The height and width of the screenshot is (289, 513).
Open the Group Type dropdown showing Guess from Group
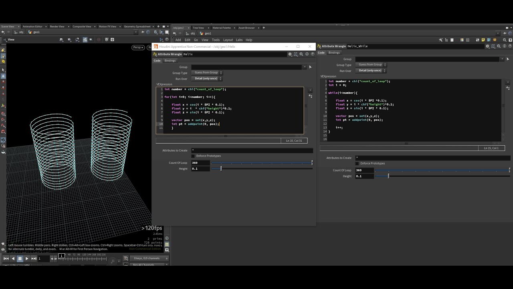tap(207, 72)
